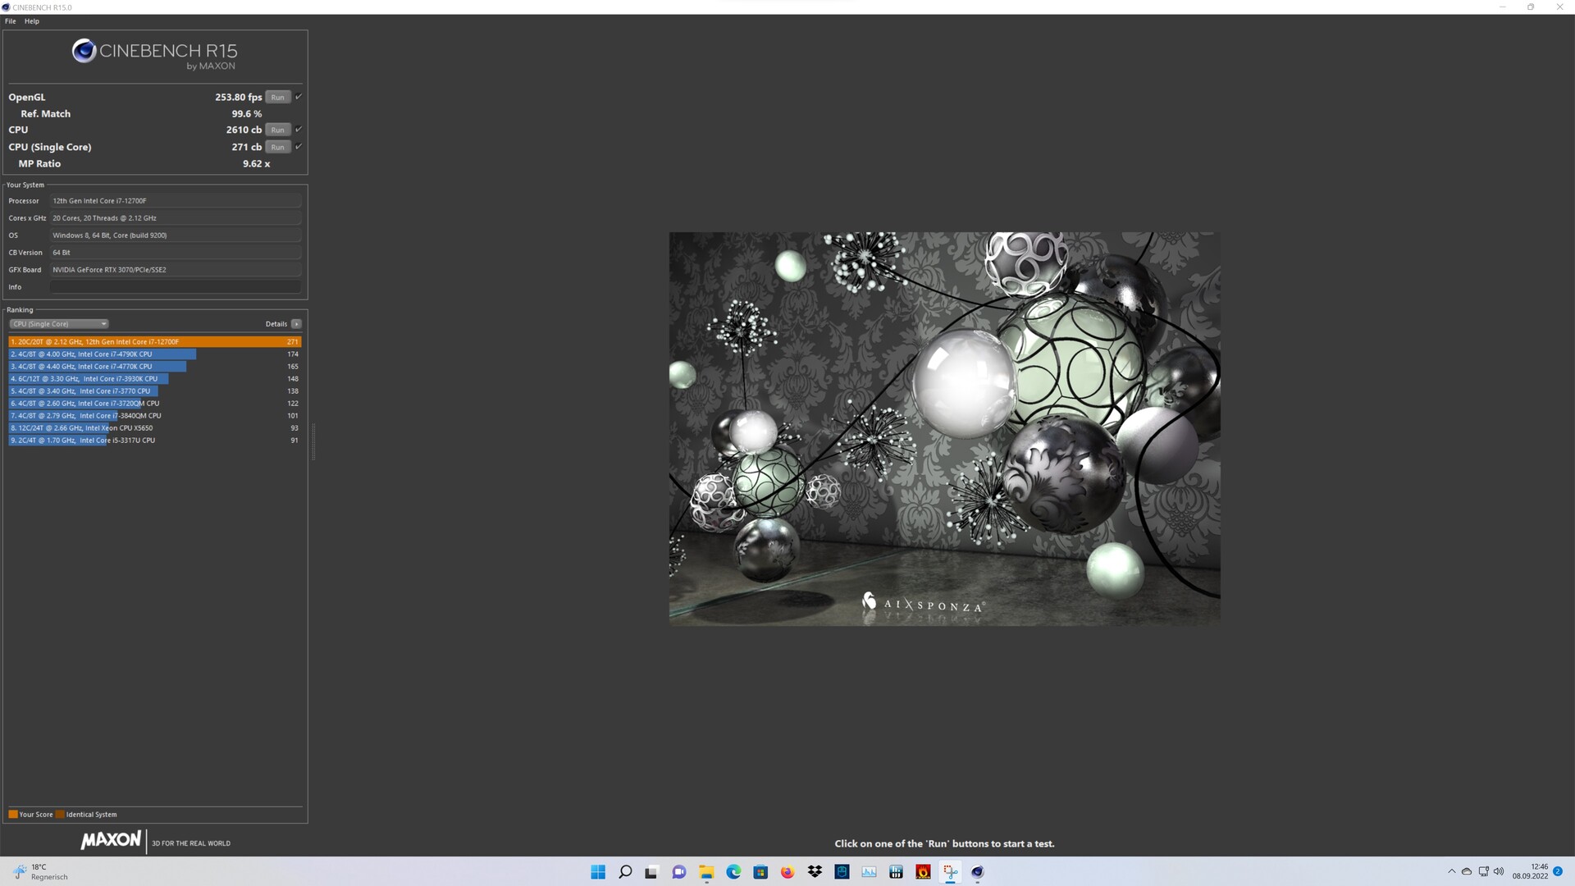This screenshot has height=886, width=1575.
Task: Run the CPU multi-core benchmark
Action: [x=278, y=130]
